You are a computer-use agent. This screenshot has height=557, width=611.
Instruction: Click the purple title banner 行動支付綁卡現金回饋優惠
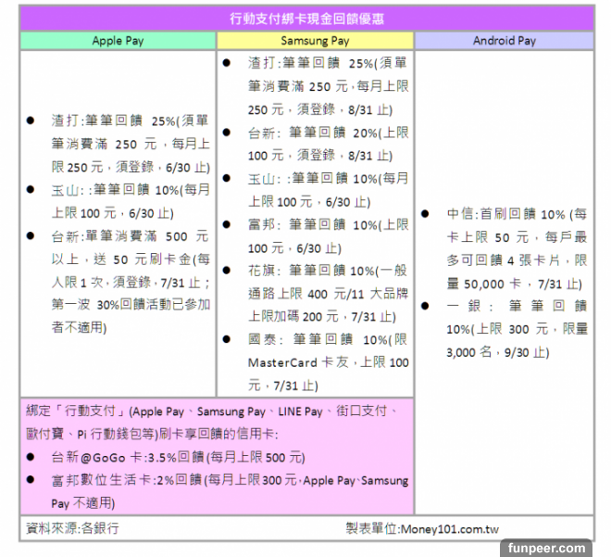[x=306, y=19]
